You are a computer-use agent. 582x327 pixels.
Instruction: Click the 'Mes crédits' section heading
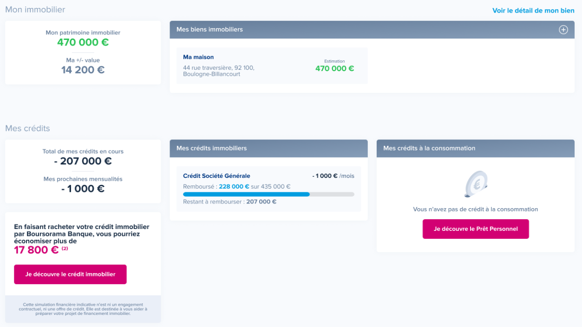(27, 129)
